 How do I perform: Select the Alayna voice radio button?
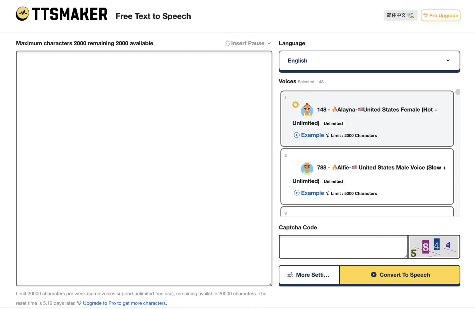click(295, 104)
